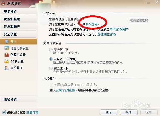Minimize the 系统设置 window
Image resolution: width=160 pixels, height=116 pixels.
(148, 3)
